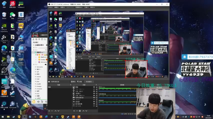
Task: Click search icon in YY window toolbar
Action: click(45, 39)
